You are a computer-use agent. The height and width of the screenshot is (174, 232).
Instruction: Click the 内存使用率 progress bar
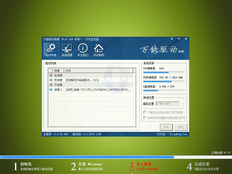pos(164,82)
